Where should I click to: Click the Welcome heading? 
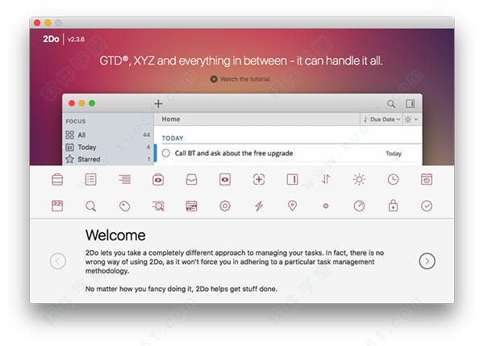pyautogui.click(x=115, y=236)
